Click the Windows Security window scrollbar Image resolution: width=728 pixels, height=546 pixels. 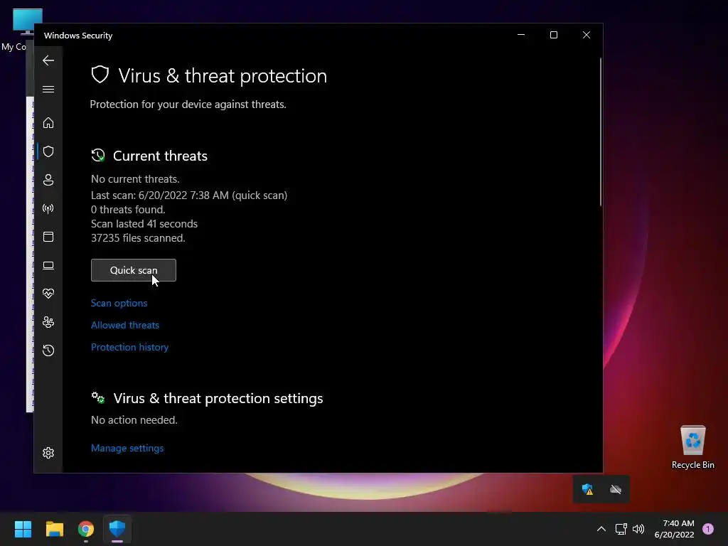point(600,132)
